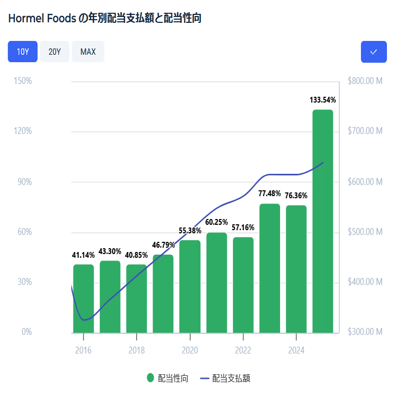Click the 133.54% tallest green bar
The width and height of the screenshot is (396, 396).
[x=323, y=221]
